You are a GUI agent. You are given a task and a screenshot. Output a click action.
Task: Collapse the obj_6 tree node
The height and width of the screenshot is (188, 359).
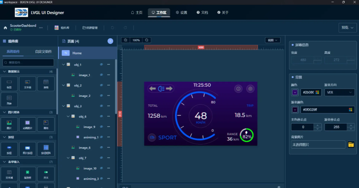[x=68, y=116]
